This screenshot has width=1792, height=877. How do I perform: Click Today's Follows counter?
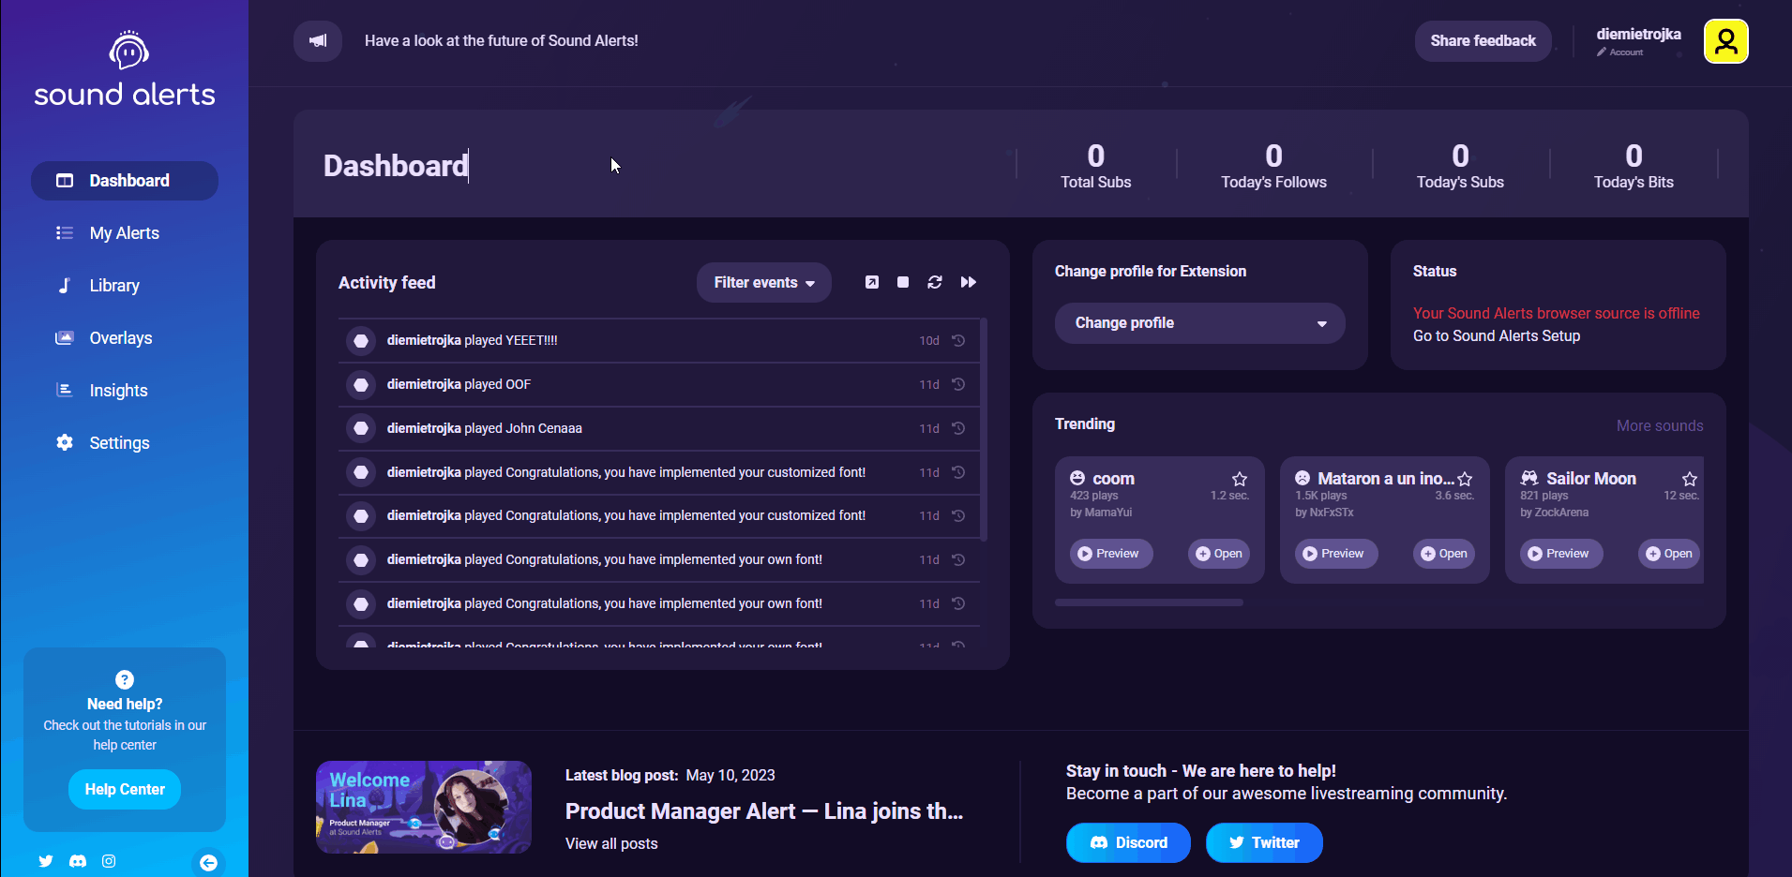coord(1273,165)
